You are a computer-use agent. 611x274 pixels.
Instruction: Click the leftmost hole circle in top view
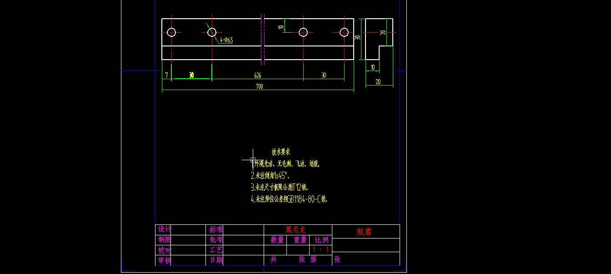pyautogui.click(x=171, y=32)
